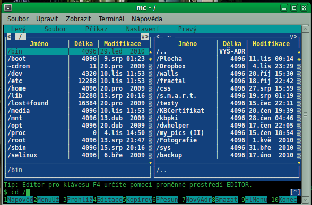The height and width of the screenshot is (205, 312).
Task: Click the 1 Nápověda function key
Action: click(18, 199)
